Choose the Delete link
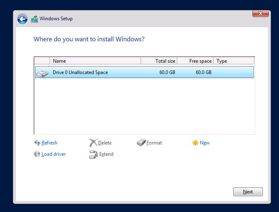Image resolution: width=279 pixels, height=212 pixels. 105,143
